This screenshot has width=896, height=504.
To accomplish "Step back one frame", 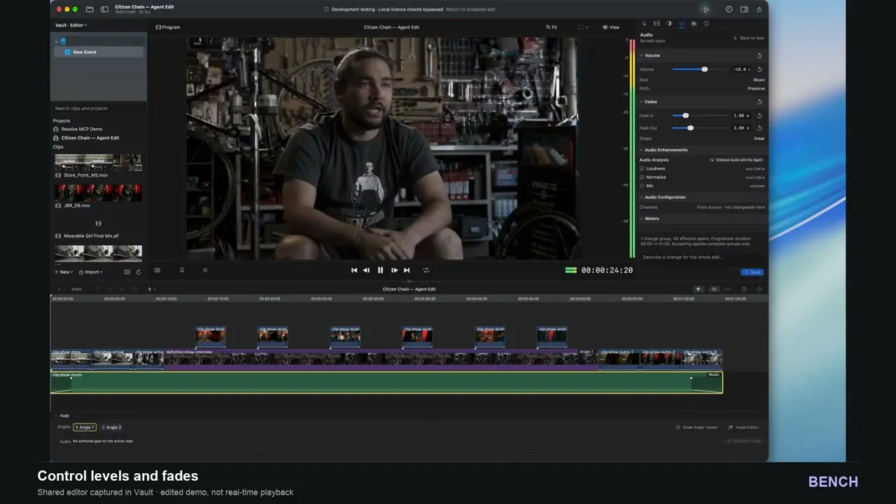I will [366, 270].
